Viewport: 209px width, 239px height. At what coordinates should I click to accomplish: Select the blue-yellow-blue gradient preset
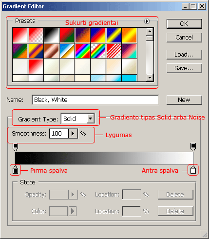[x=114, y=35]
